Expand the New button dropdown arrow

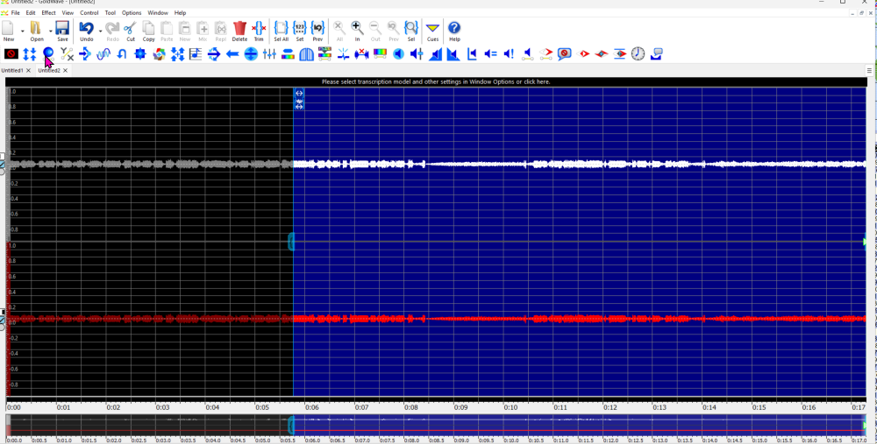point(23,32)
